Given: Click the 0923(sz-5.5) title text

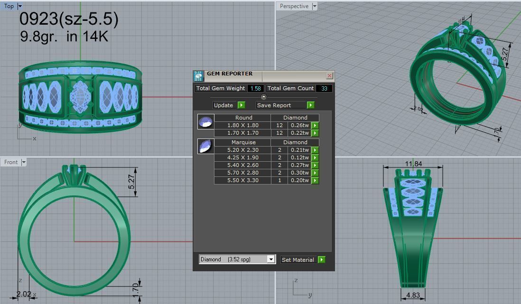Looking at the screenshot, I should coord(69,19).
